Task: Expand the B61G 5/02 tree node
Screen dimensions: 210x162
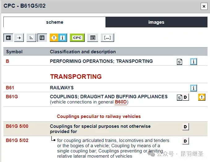Action: [x=53, y=140]
